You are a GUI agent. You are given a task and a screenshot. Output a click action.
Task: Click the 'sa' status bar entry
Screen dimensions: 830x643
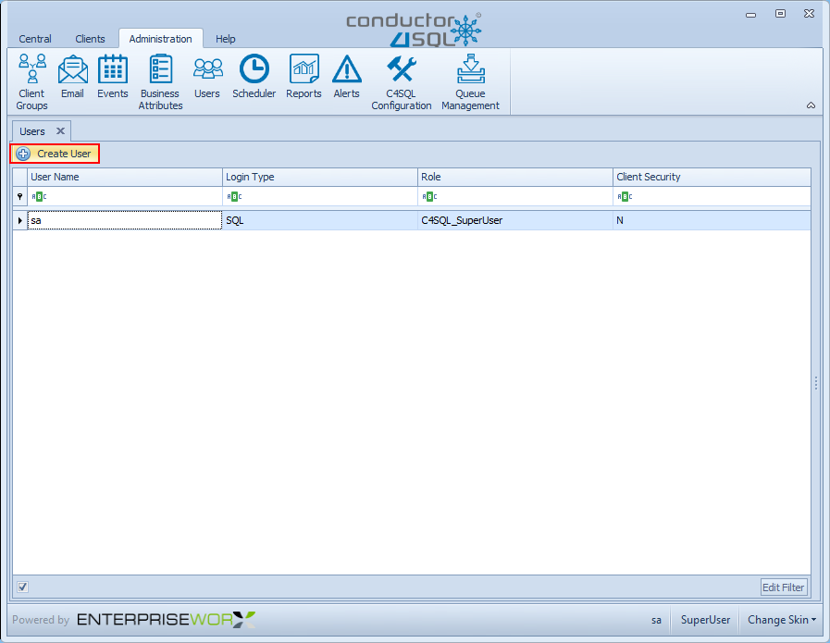656,620
